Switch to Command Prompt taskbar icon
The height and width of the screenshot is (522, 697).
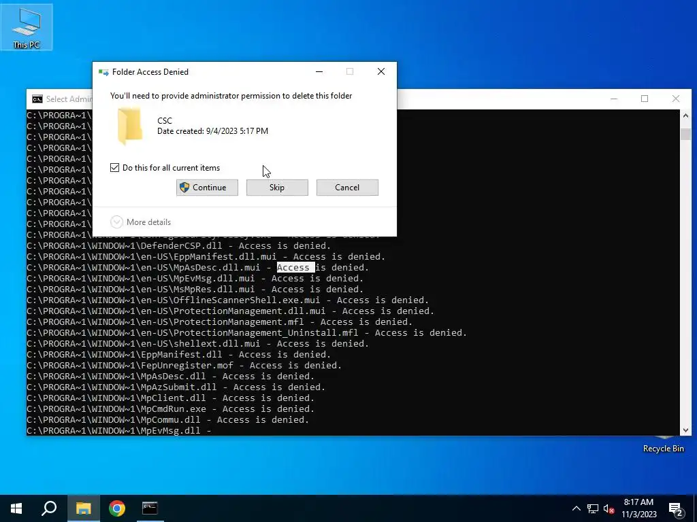[x=150, y=508]
